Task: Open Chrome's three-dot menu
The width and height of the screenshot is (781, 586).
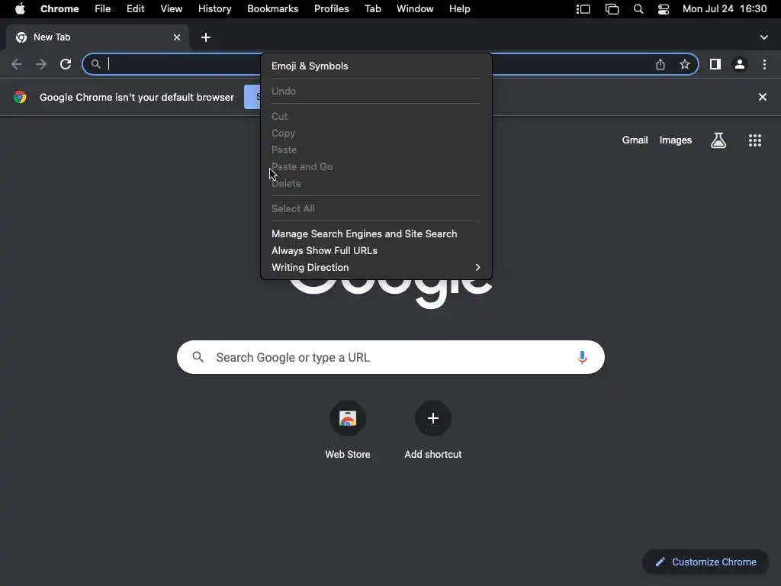Action: 764,64
